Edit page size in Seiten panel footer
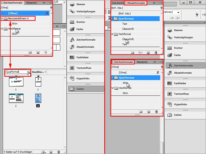 coord(43,152)
